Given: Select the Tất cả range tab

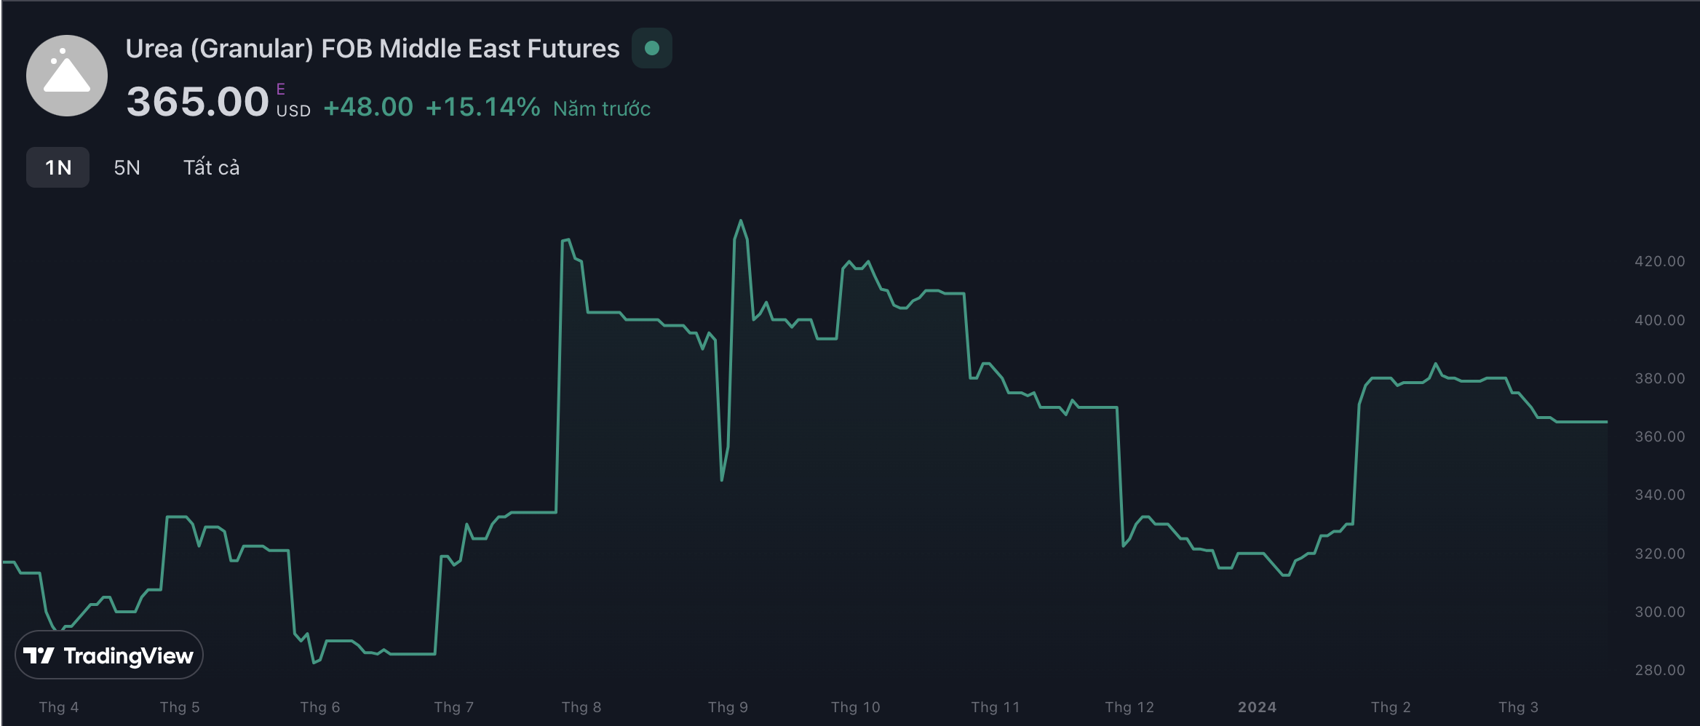Looking at the screenshot, I should click(211, 167).
